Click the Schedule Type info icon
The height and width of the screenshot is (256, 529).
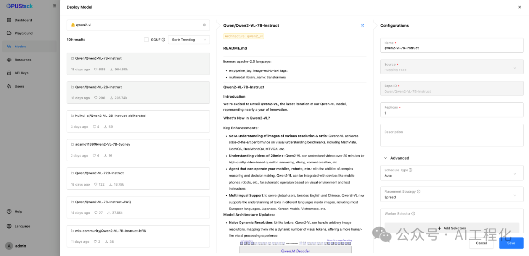click(410, 170)
